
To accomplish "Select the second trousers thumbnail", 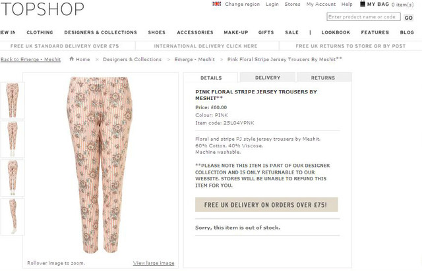I will 13,139.
